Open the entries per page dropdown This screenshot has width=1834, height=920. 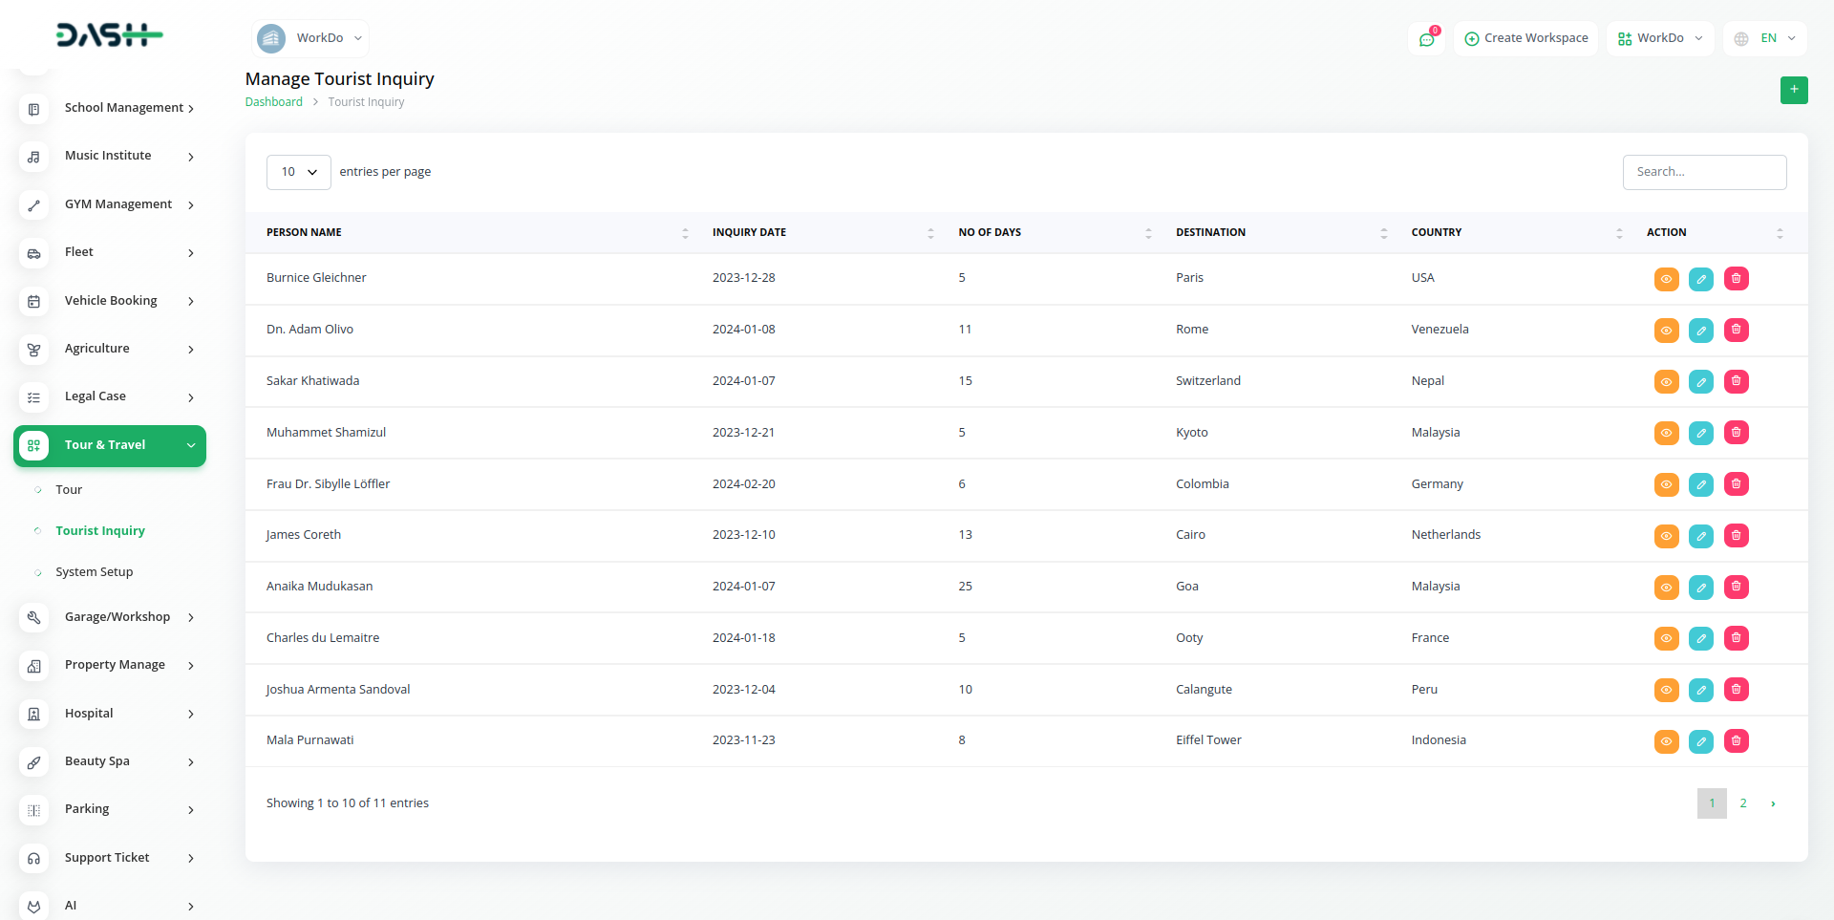pyautogui.click(x=298, y=172)
